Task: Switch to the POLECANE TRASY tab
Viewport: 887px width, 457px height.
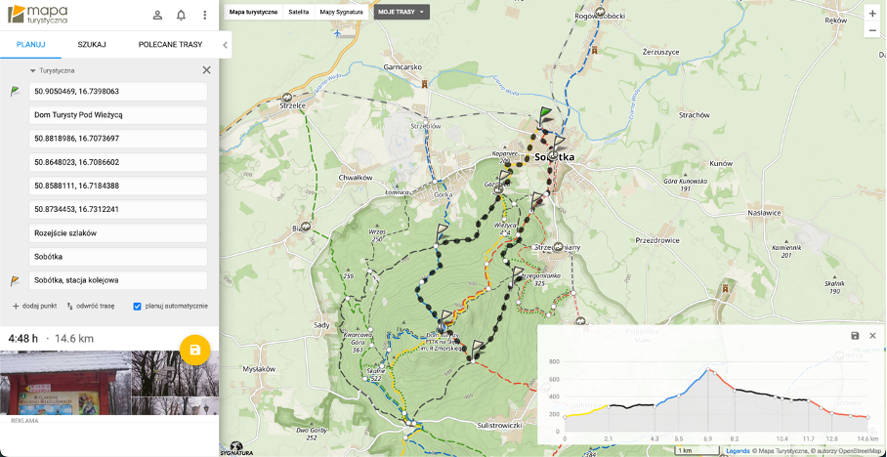Action: pyautogui.click(x=170, y=45)
